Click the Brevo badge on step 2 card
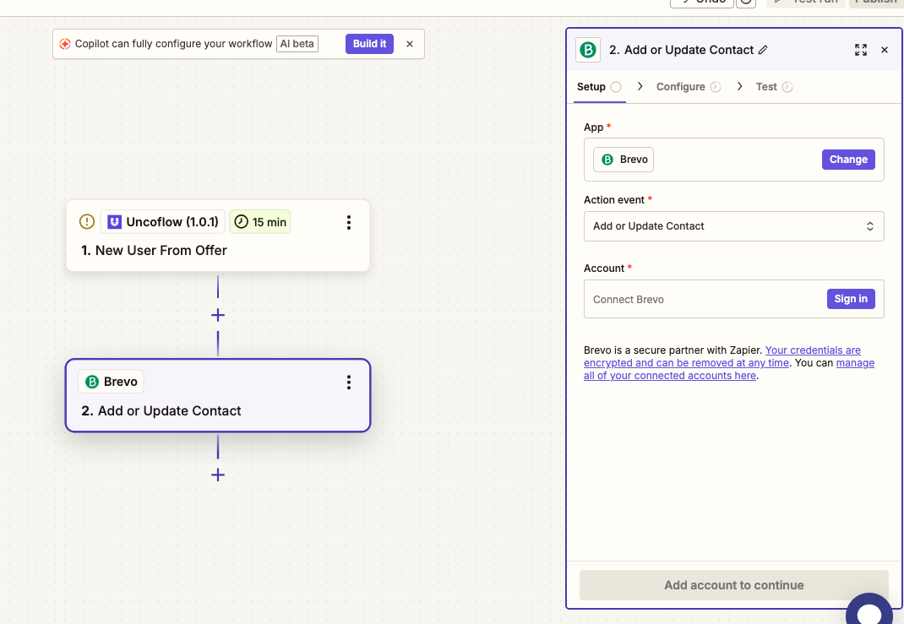The image size is (904, 624). pyautogui.click(x=112, y=382)
